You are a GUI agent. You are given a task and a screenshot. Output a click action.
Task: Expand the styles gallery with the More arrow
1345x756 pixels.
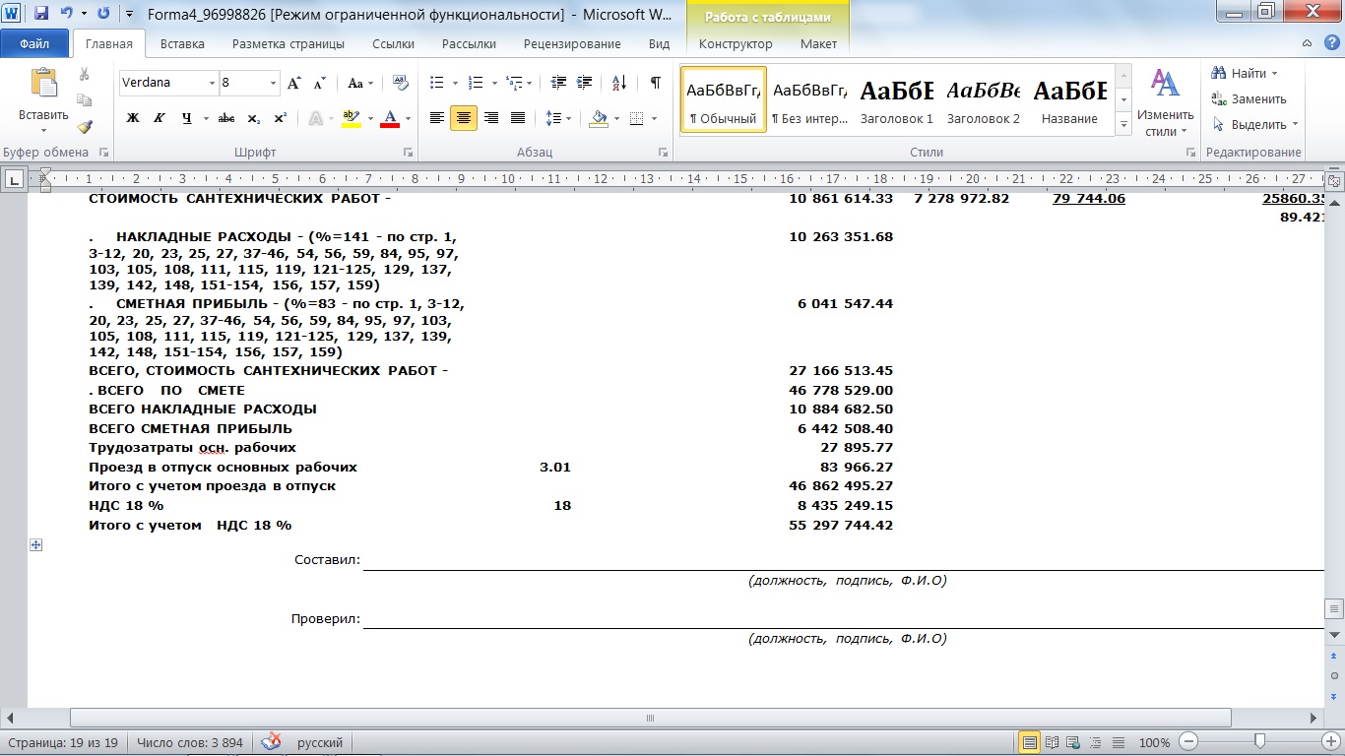tap(1122, 125)
